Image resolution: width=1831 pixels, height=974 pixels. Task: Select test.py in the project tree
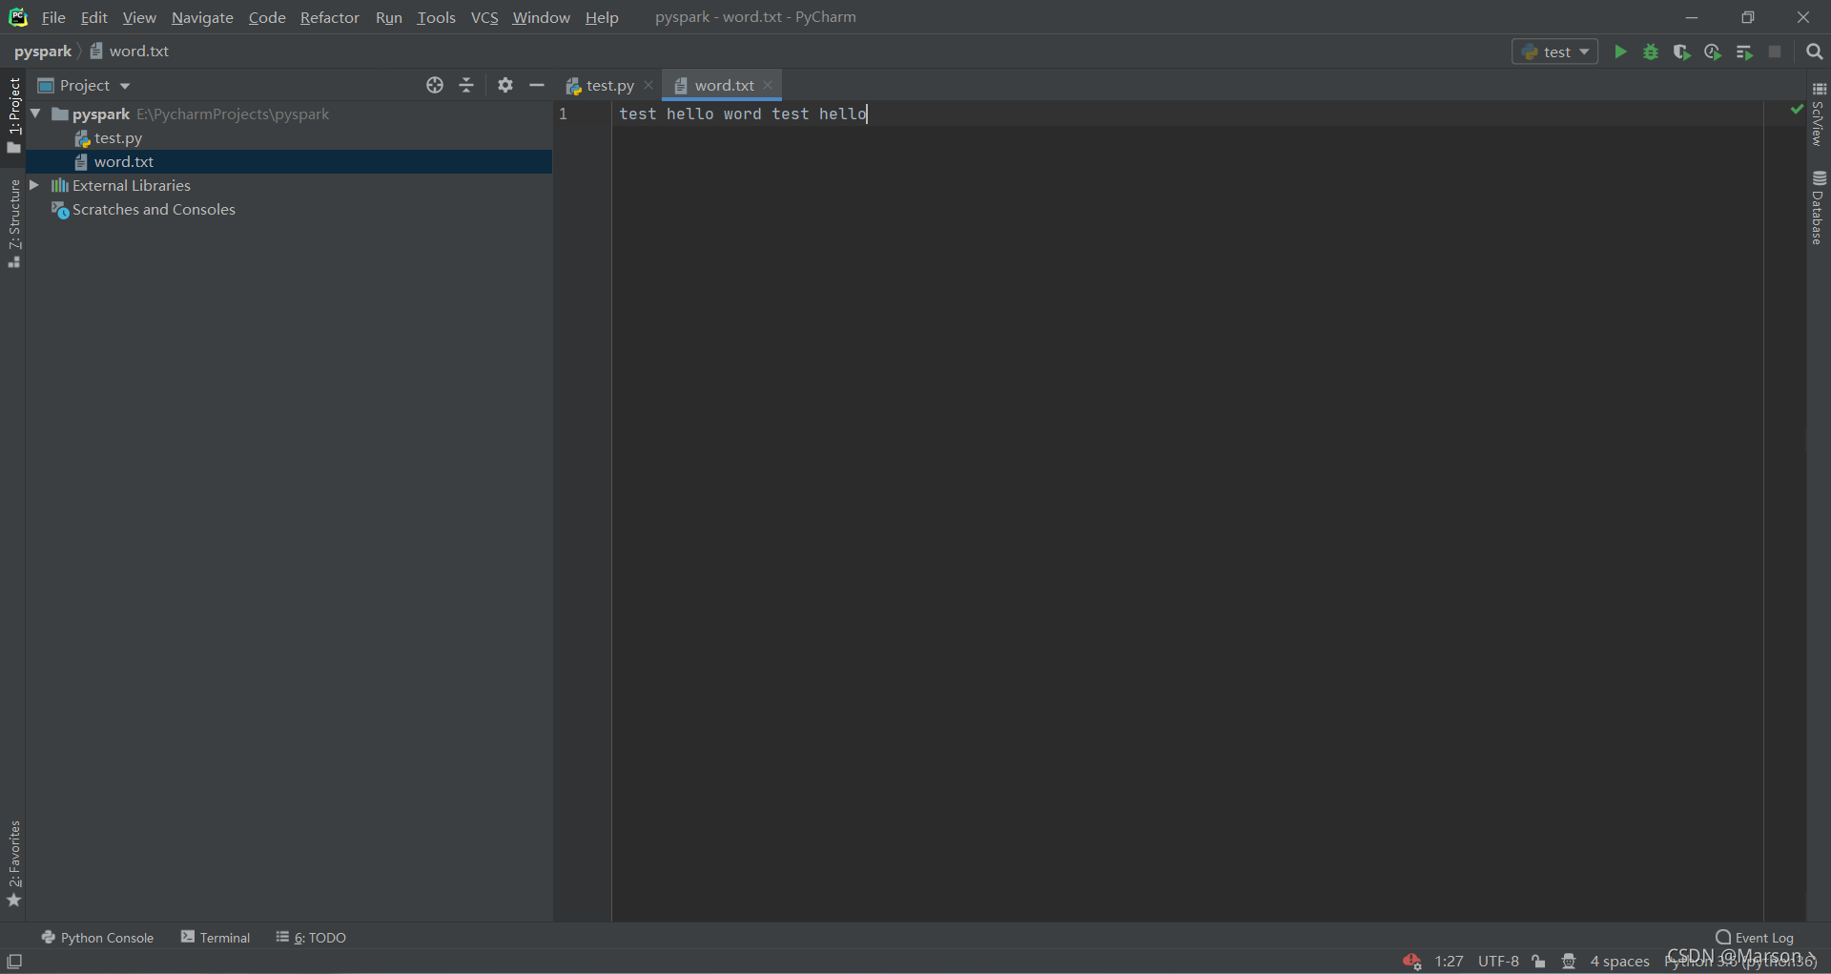(118, 138)
